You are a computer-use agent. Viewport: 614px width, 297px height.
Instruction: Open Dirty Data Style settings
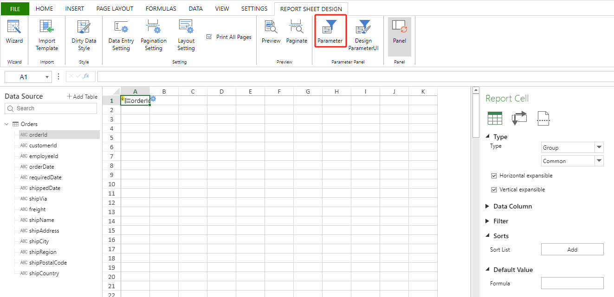tap(84, 35)
